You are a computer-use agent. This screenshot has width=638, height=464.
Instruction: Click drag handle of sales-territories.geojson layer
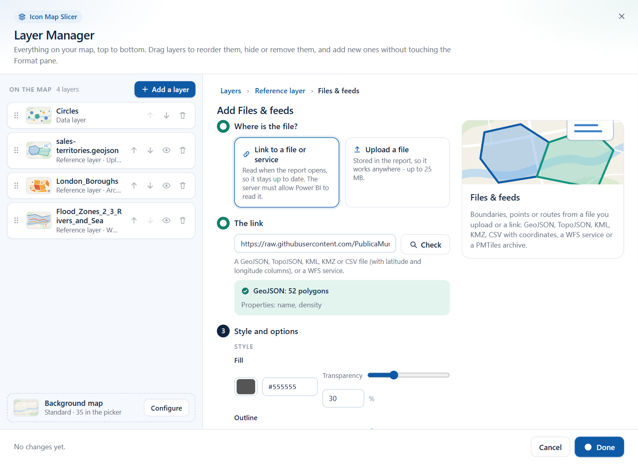point(16,150)
